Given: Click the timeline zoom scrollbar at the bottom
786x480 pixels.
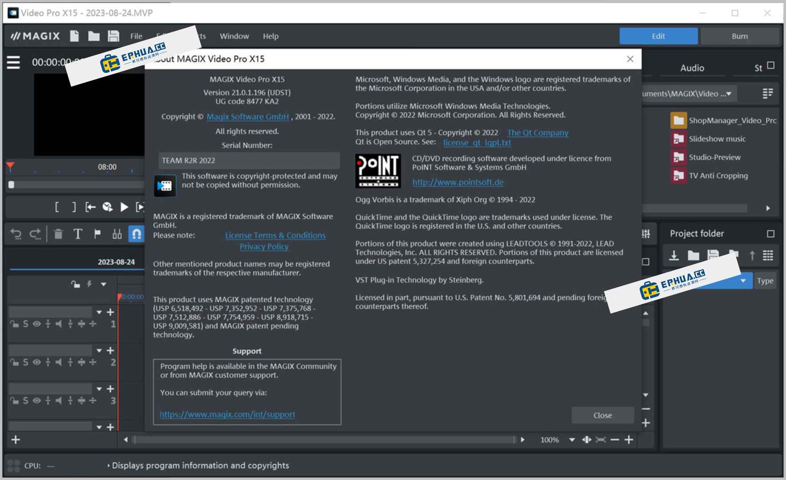Looking at the screenshot, I should coord(325,440).
